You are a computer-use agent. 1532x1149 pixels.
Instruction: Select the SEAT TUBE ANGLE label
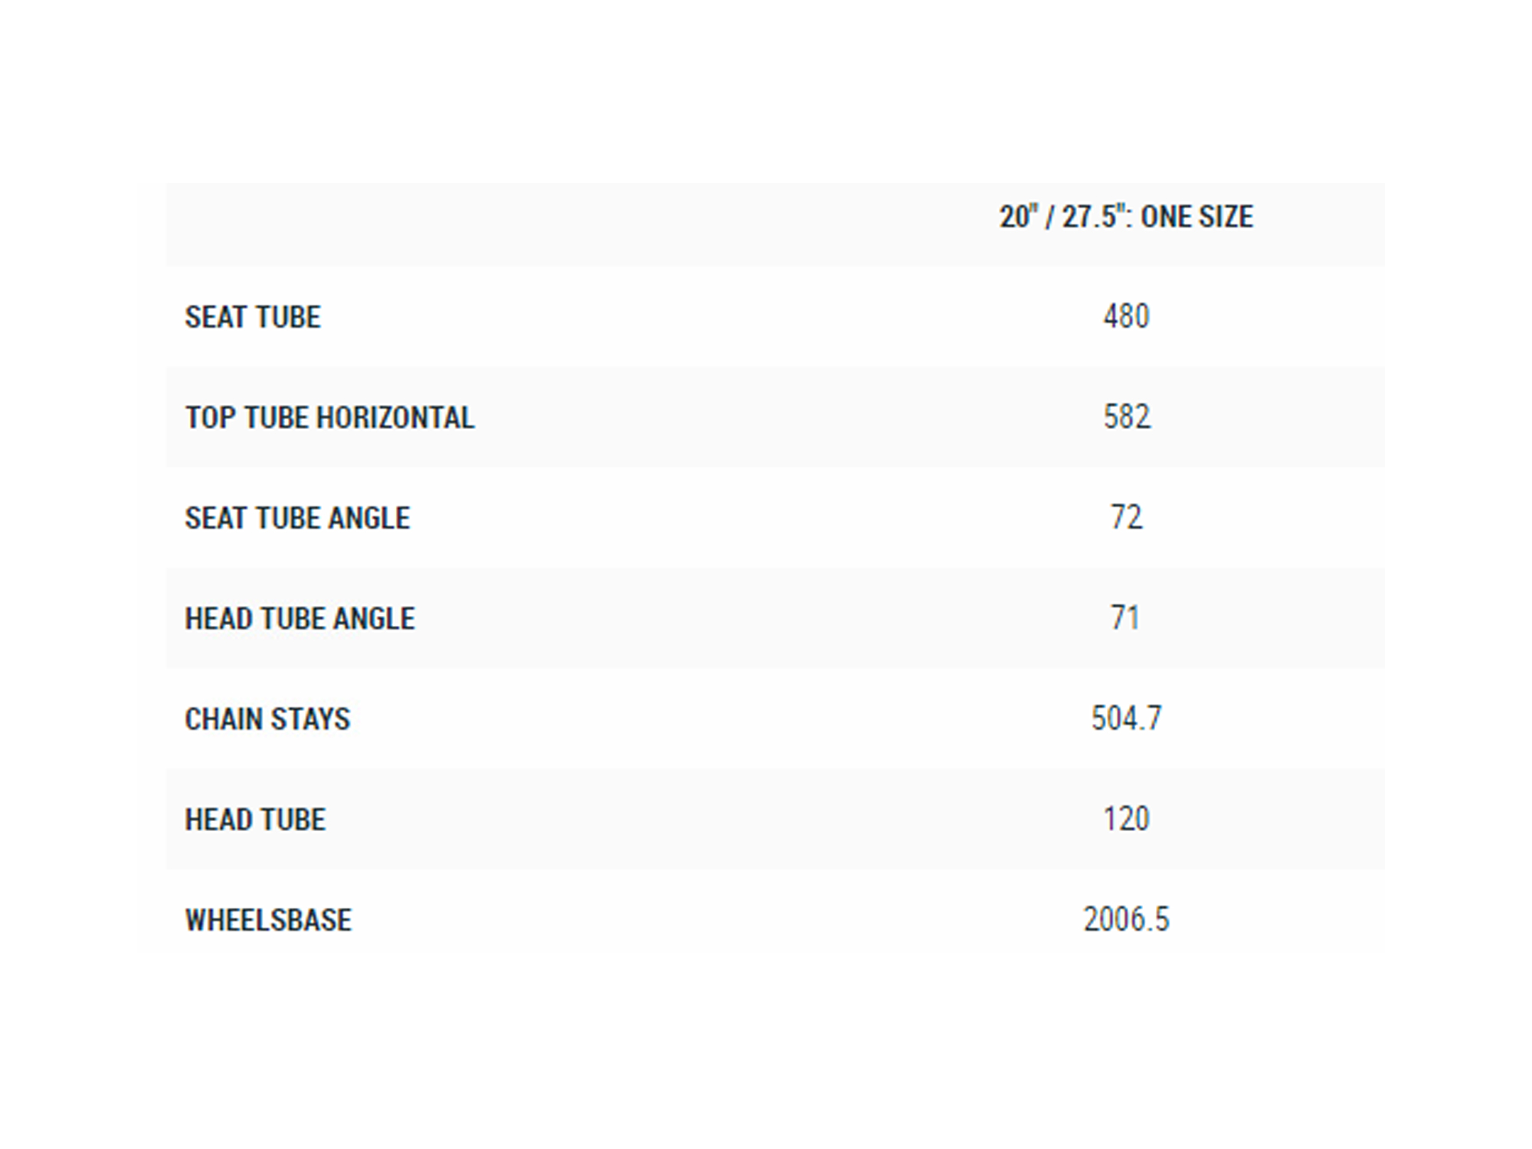click(x=297, y=518)
